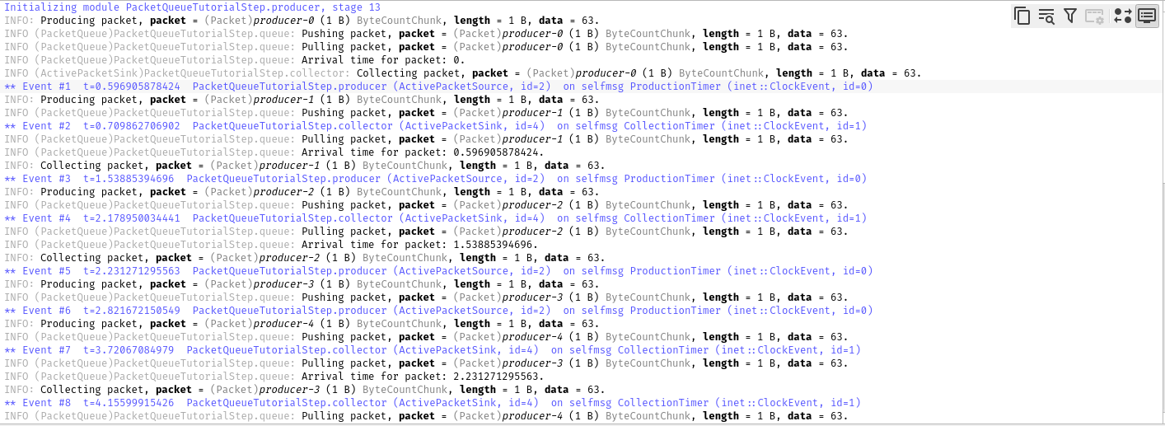Screen dimensions: 1165x426
Task: Select the Initializing module stage 13 line
Action: (x=193, y=7)
